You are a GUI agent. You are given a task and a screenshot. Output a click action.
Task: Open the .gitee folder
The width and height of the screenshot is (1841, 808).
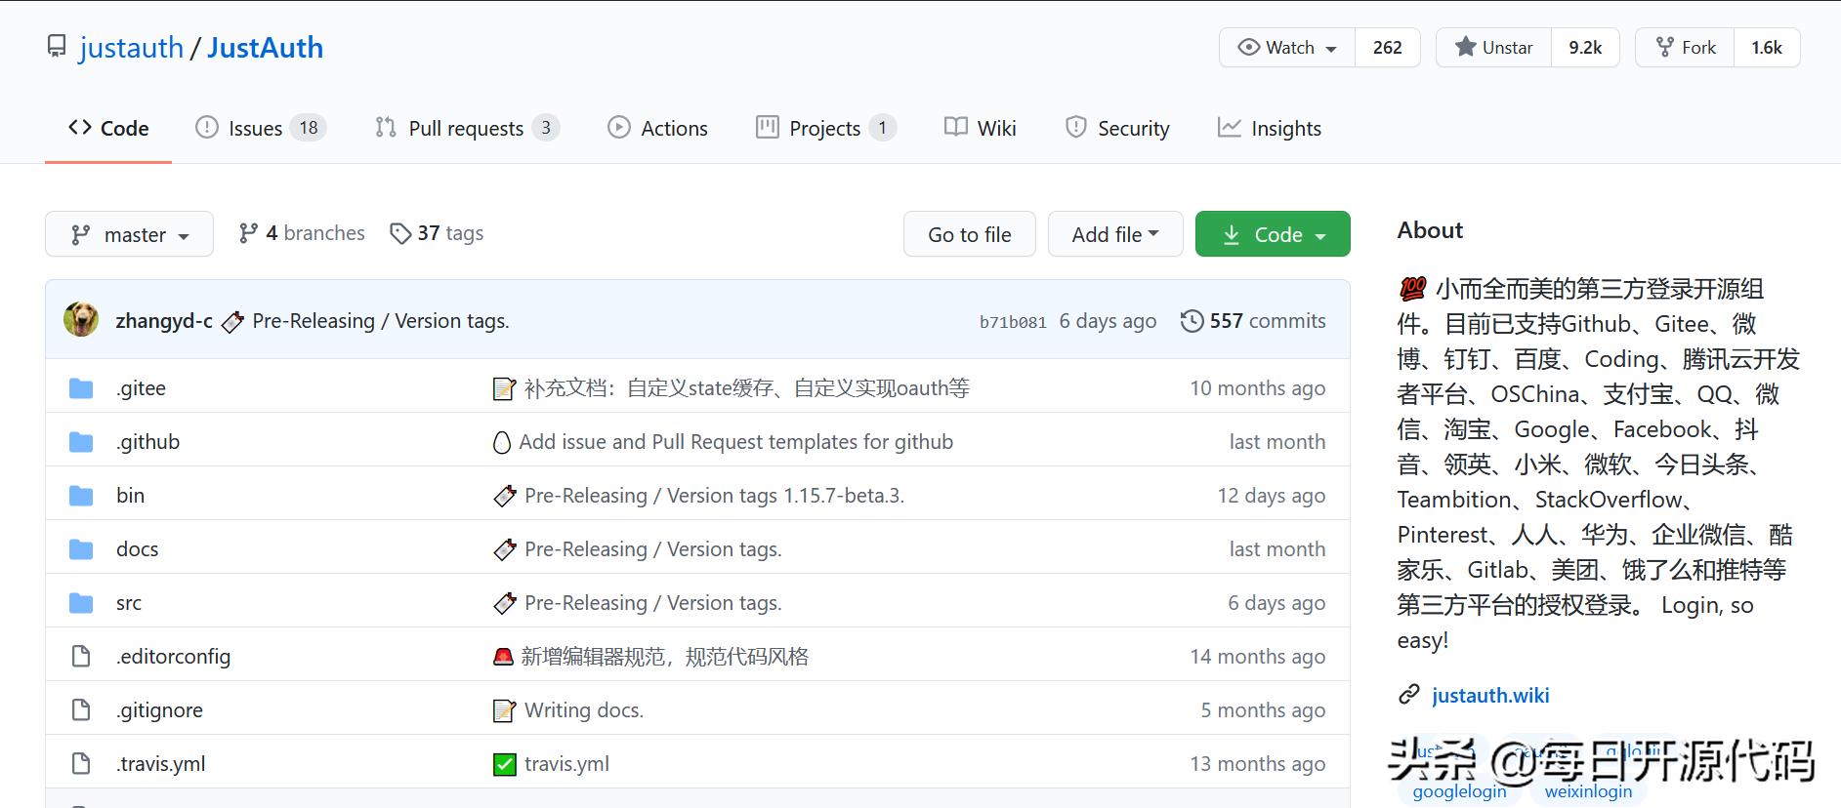[x=141, y=388]
